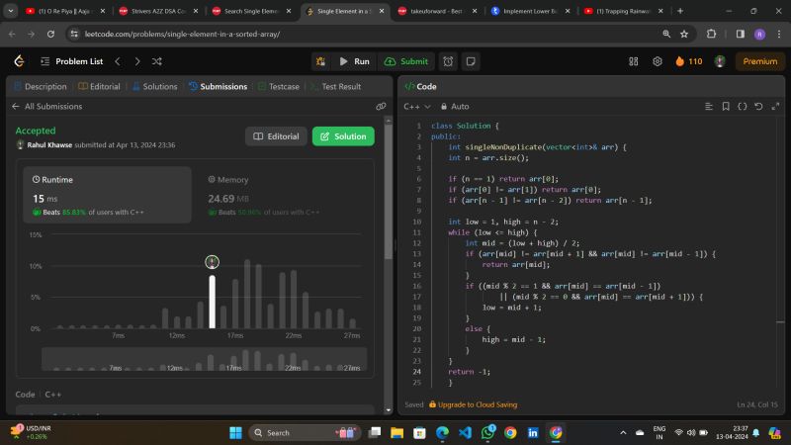Switch to O Re Piya YouTube tab
791x445 pixels.
point(65,11)
